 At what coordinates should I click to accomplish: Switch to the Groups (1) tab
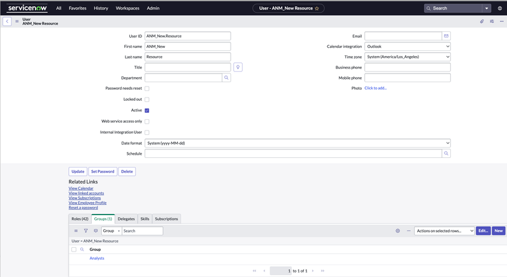pos(103,219)
